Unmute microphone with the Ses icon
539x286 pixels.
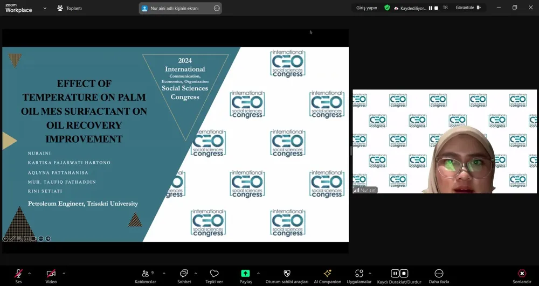click(x=18, y=274)
